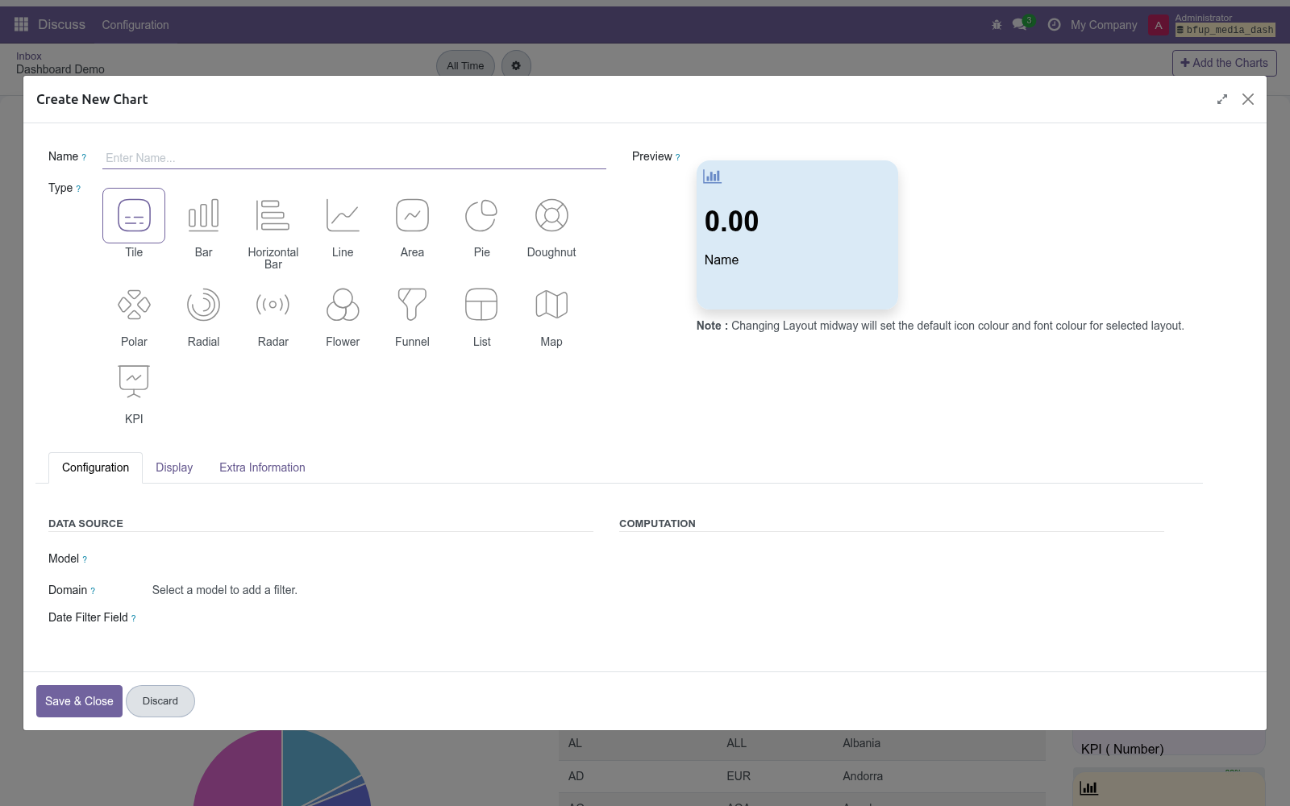1290x806 pixels.
Task: Click the Inbox breadcrumb link
Action: point(29,56)
